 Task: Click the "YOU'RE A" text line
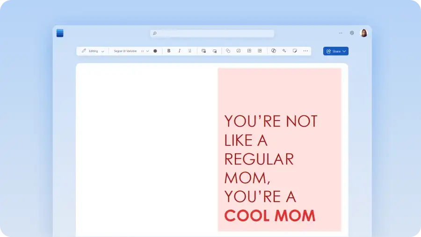260,197
